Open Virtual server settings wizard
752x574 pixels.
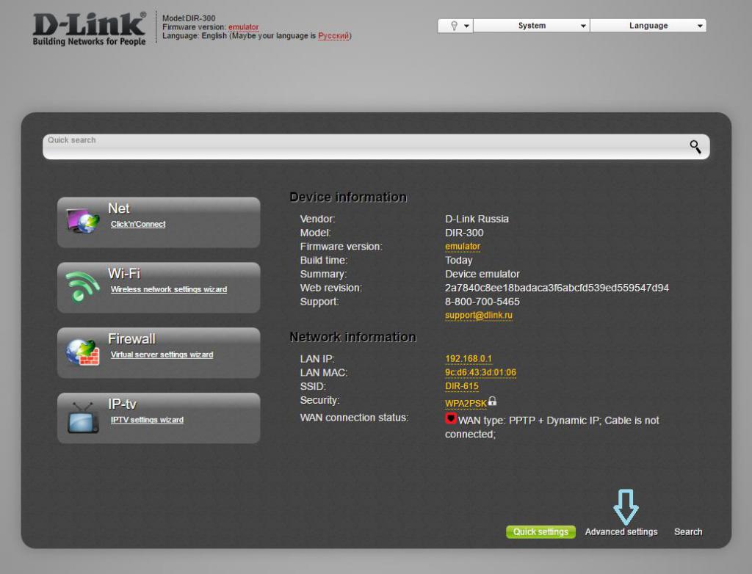pos(162,355)
